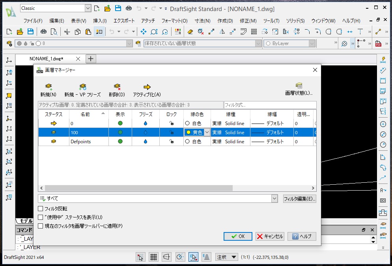Check the "使用中" ステータスを表示(U) checkbox

point(40,217)
